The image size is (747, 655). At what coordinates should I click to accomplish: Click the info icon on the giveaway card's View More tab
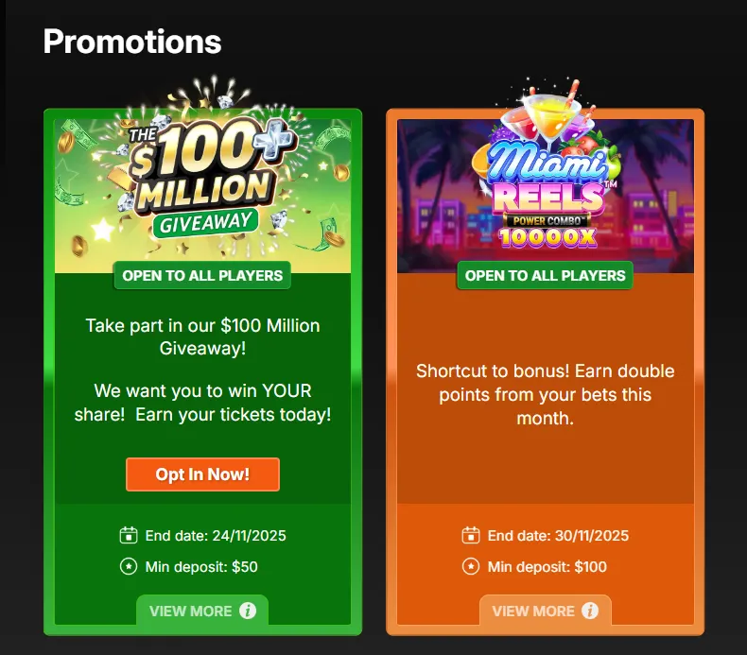tap(248, 611)
